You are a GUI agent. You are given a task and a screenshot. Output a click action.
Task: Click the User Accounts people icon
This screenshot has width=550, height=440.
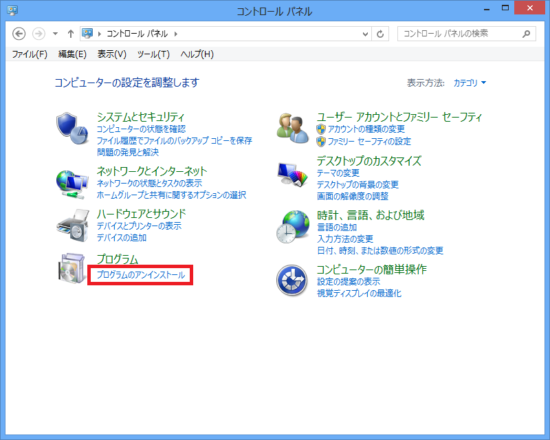292,126
